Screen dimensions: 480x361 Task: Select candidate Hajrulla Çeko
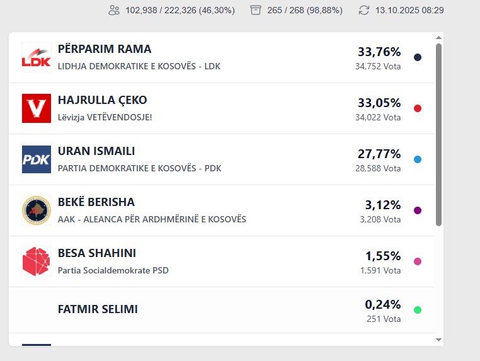coord(102,100)
